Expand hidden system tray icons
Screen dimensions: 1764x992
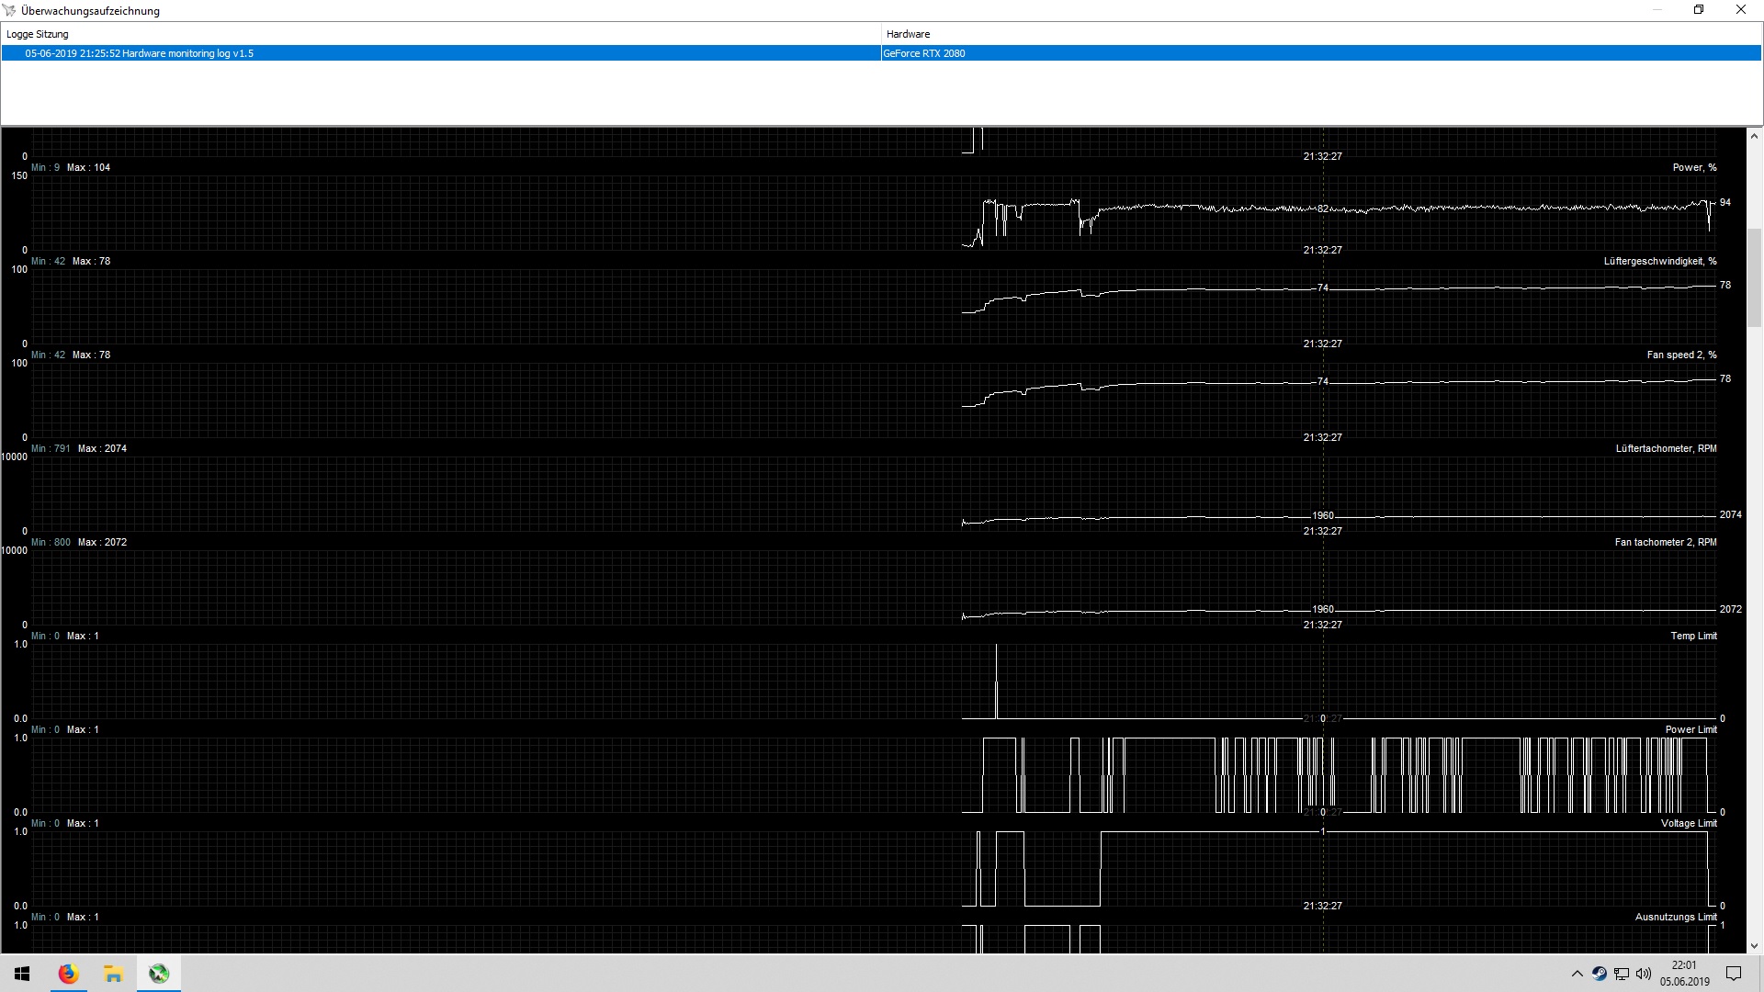pos(1577,974)
